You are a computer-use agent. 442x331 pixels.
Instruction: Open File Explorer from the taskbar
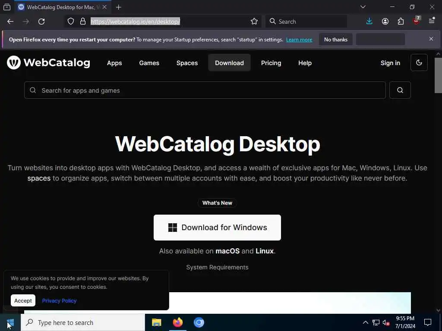click(x=156, y=322)
